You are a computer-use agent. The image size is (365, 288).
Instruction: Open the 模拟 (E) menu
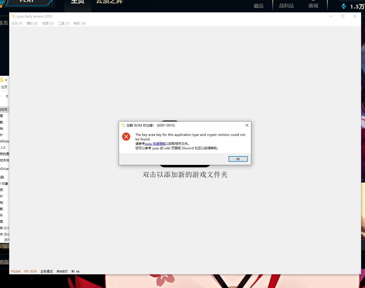[x=32, y=24]
